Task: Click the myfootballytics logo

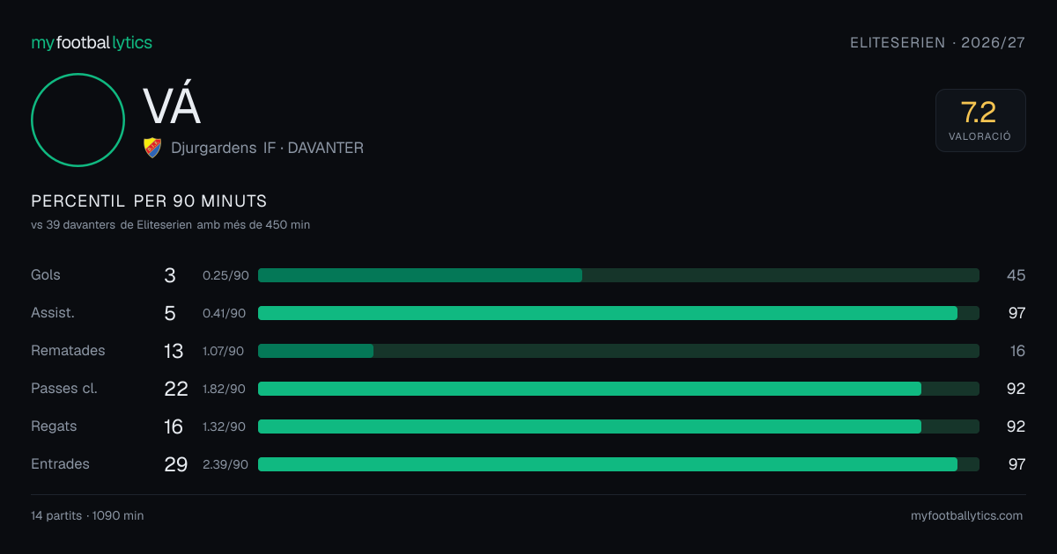Action: (x=92, y=42)
